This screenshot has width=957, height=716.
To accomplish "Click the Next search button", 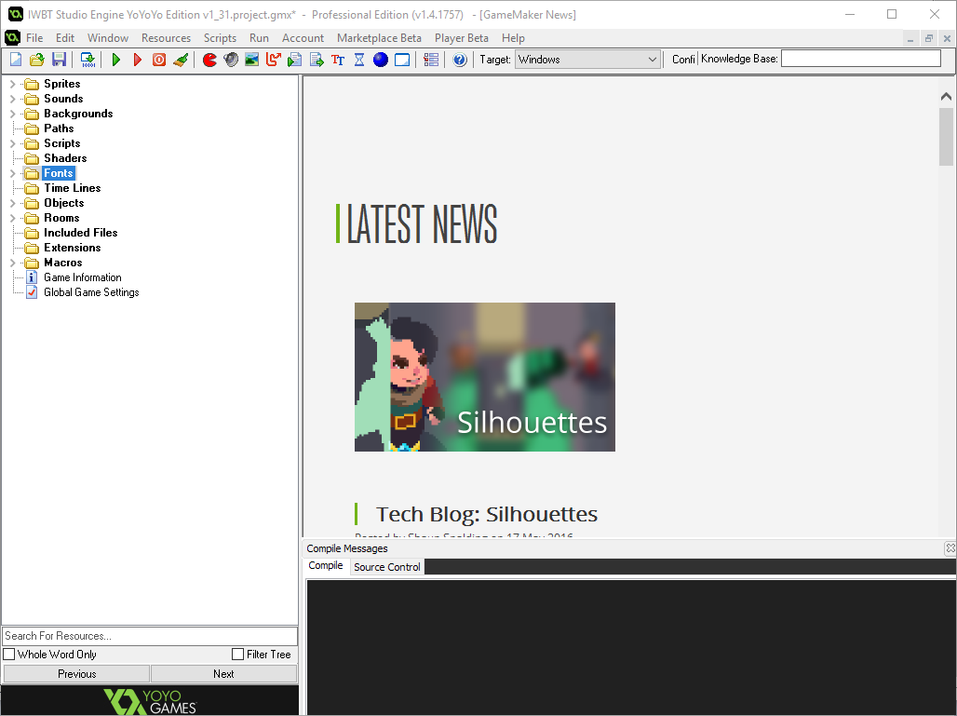I will pyautogui.click(x=223, y=674).
